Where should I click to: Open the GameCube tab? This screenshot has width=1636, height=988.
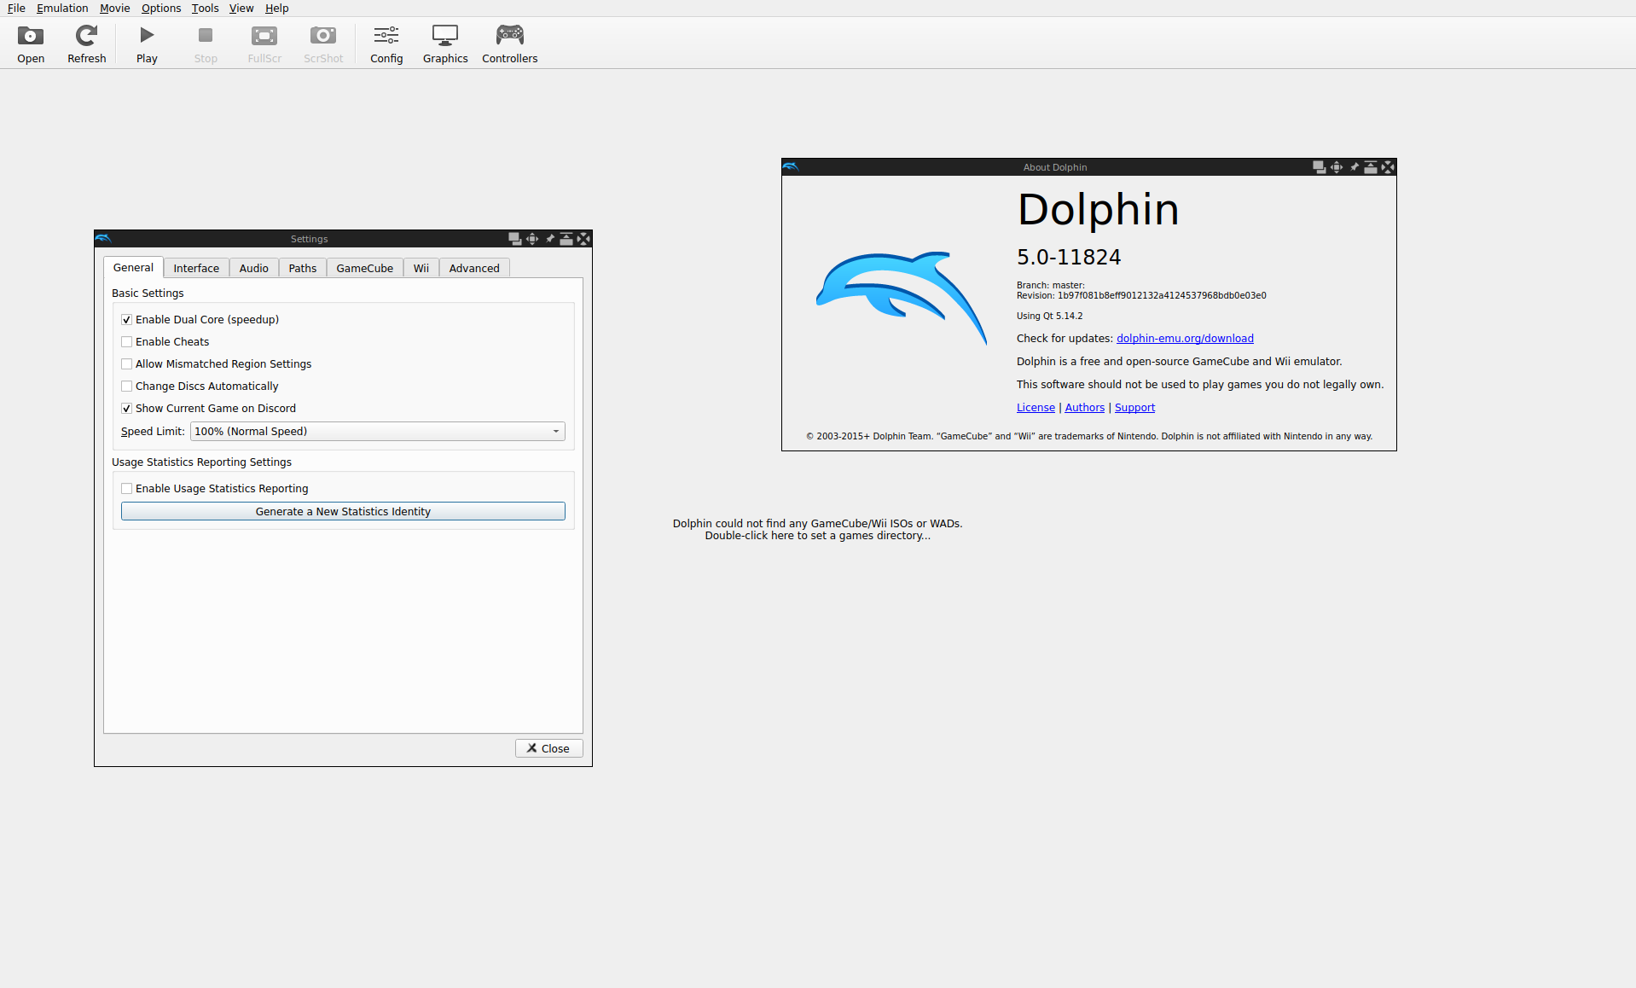pyautogui.click(x=365, y=268)
